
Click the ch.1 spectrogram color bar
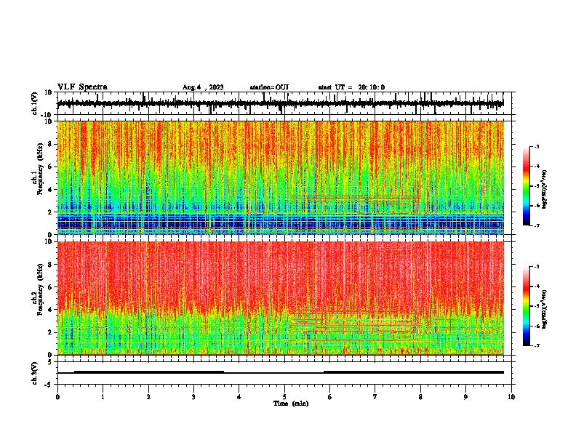(x=526, y=186)
